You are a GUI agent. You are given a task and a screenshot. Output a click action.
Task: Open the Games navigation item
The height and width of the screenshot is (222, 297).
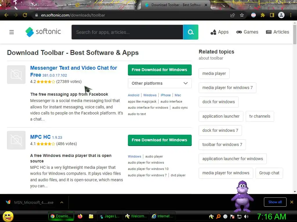pos(247,32)
